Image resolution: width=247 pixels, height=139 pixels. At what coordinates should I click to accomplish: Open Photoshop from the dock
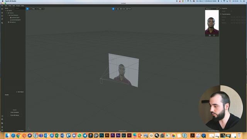(x=102, y=136)
